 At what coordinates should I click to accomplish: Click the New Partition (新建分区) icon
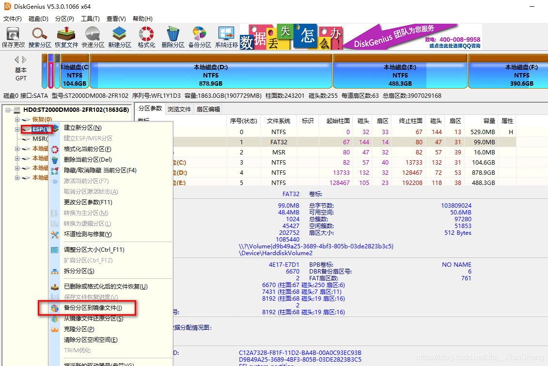point(120,37)
